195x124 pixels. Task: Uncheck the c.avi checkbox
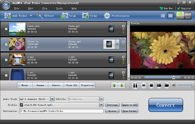coord(6,75)
